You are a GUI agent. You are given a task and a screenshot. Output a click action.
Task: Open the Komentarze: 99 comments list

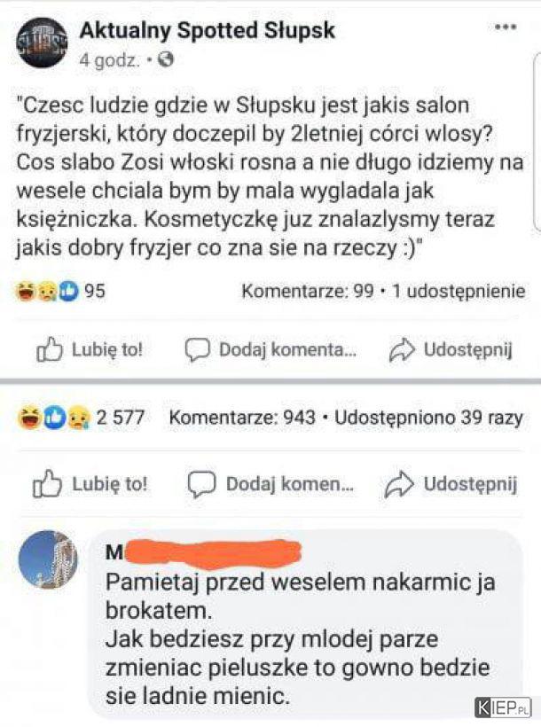(x=307, y=291)
